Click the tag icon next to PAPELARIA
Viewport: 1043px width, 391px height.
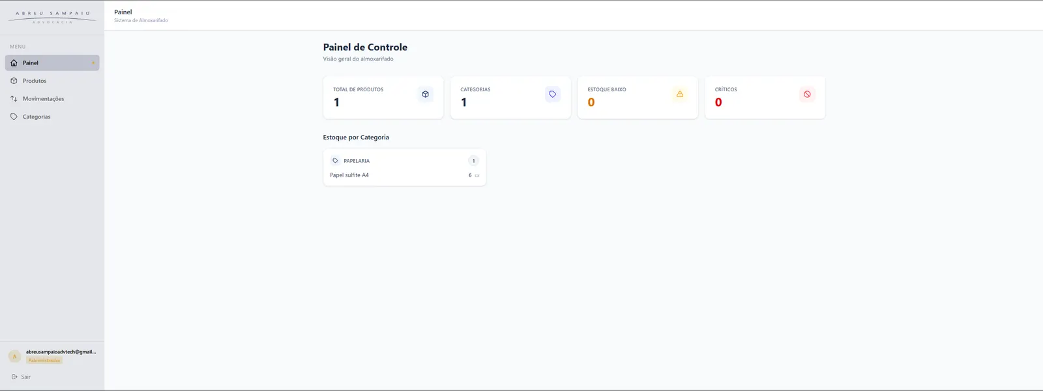(335, 161)
